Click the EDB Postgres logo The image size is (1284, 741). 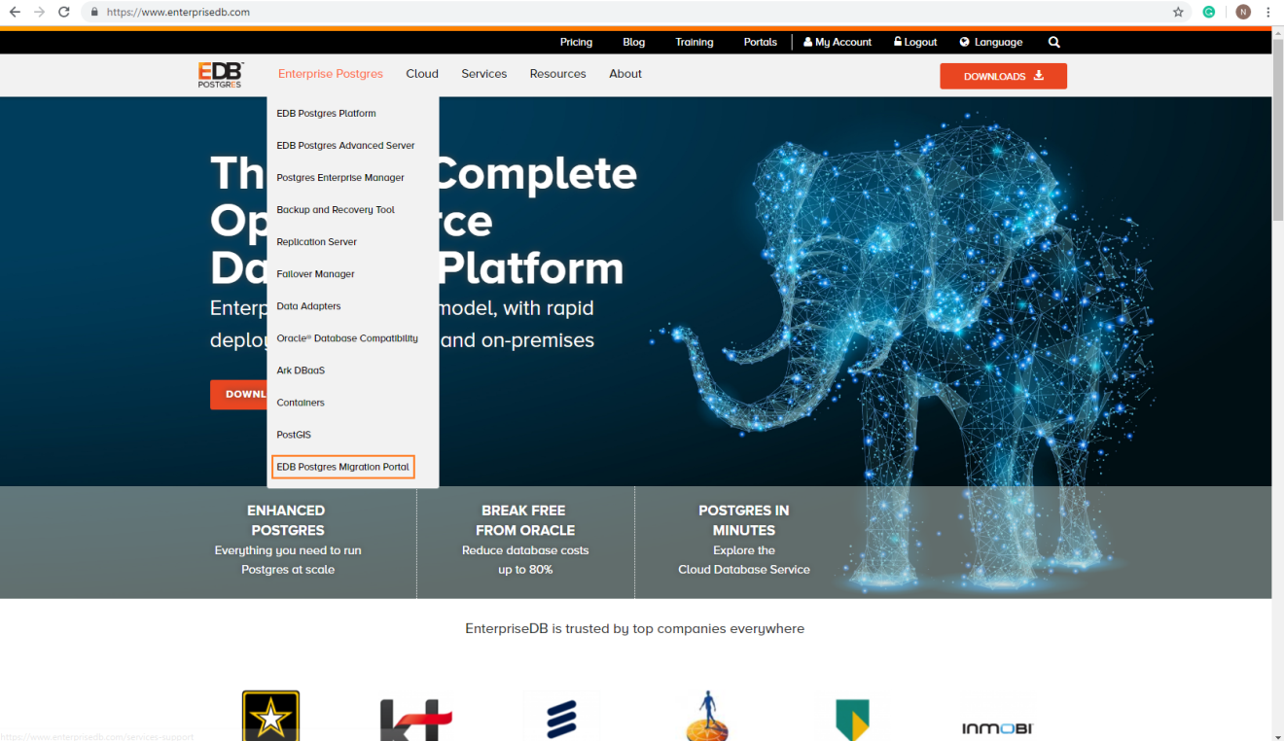pos(221,75)
